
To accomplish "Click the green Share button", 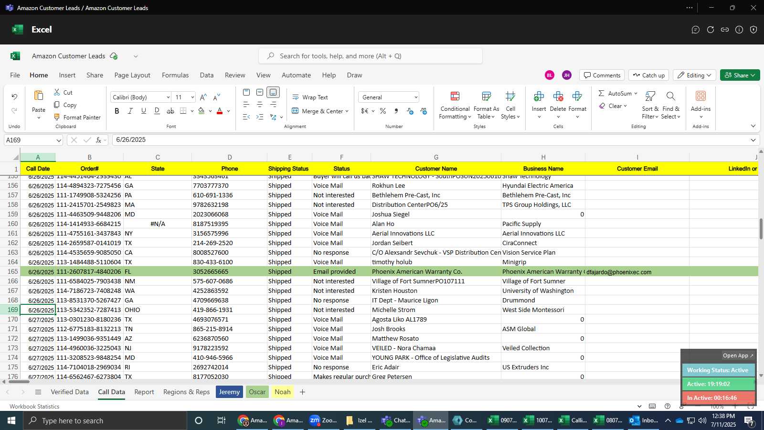I will (740, 75).
